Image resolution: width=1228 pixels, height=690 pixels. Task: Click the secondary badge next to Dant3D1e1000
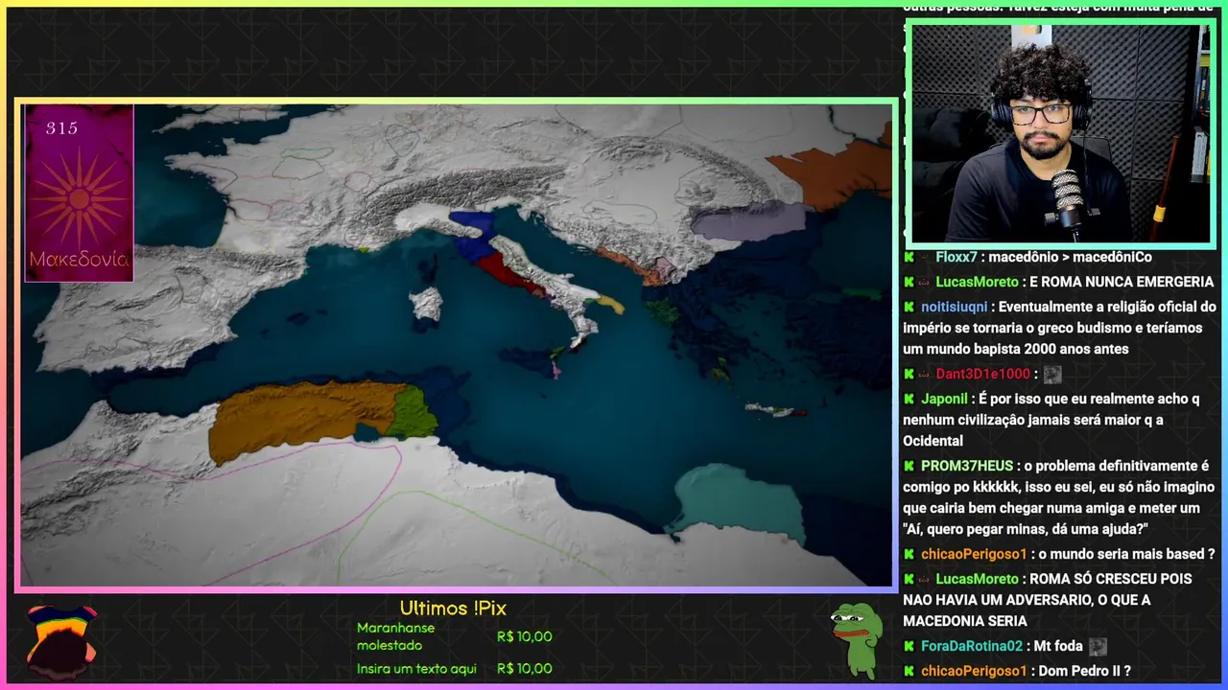point(925,375)
